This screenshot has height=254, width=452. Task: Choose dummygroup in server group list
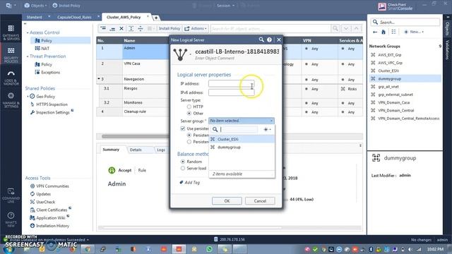[x=242, y=147]
